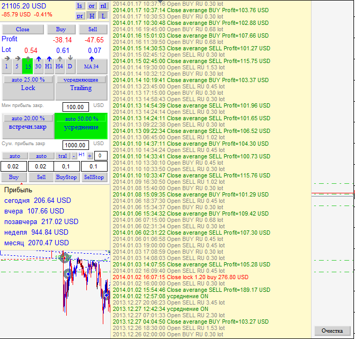The height and width of the screenshot is (339, 355).
Task: Select the D daily timeframe button
Action: (x=70, y=66)
